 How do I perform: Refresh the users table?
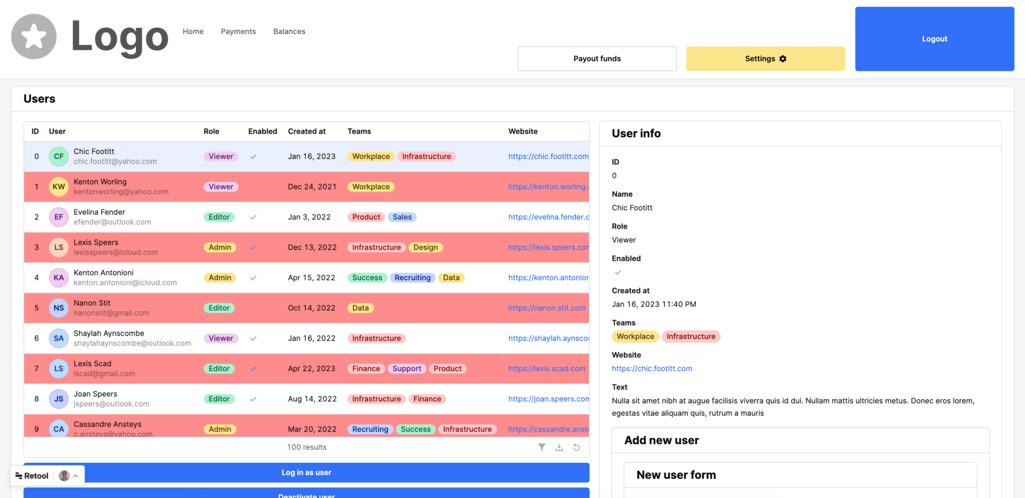tap(576, 447)
